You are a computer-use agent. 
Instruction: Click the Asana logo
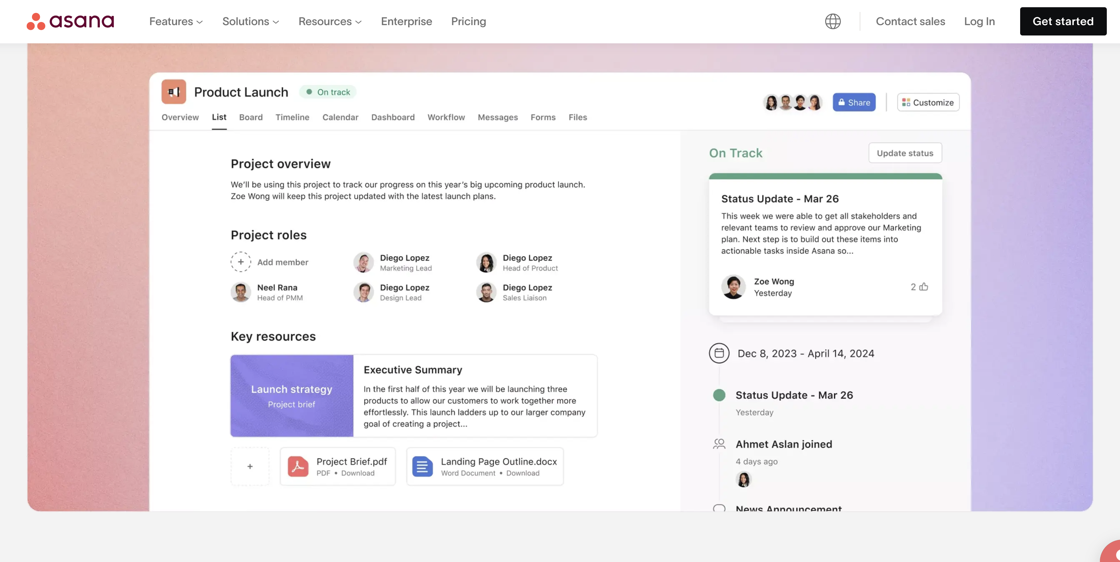(70, 21)
